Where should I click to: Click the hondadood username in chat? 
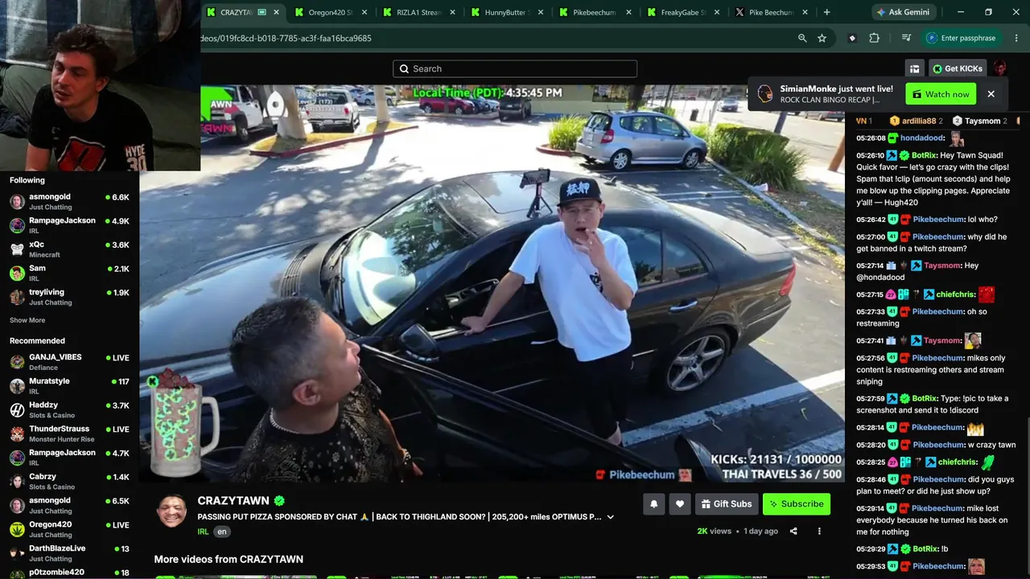pos(922,138)
